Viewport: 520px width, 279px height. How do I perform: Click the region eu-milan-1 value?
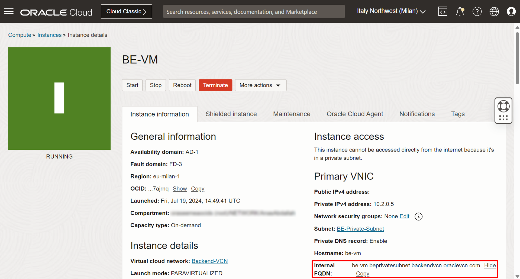click(x=166, y=176)
